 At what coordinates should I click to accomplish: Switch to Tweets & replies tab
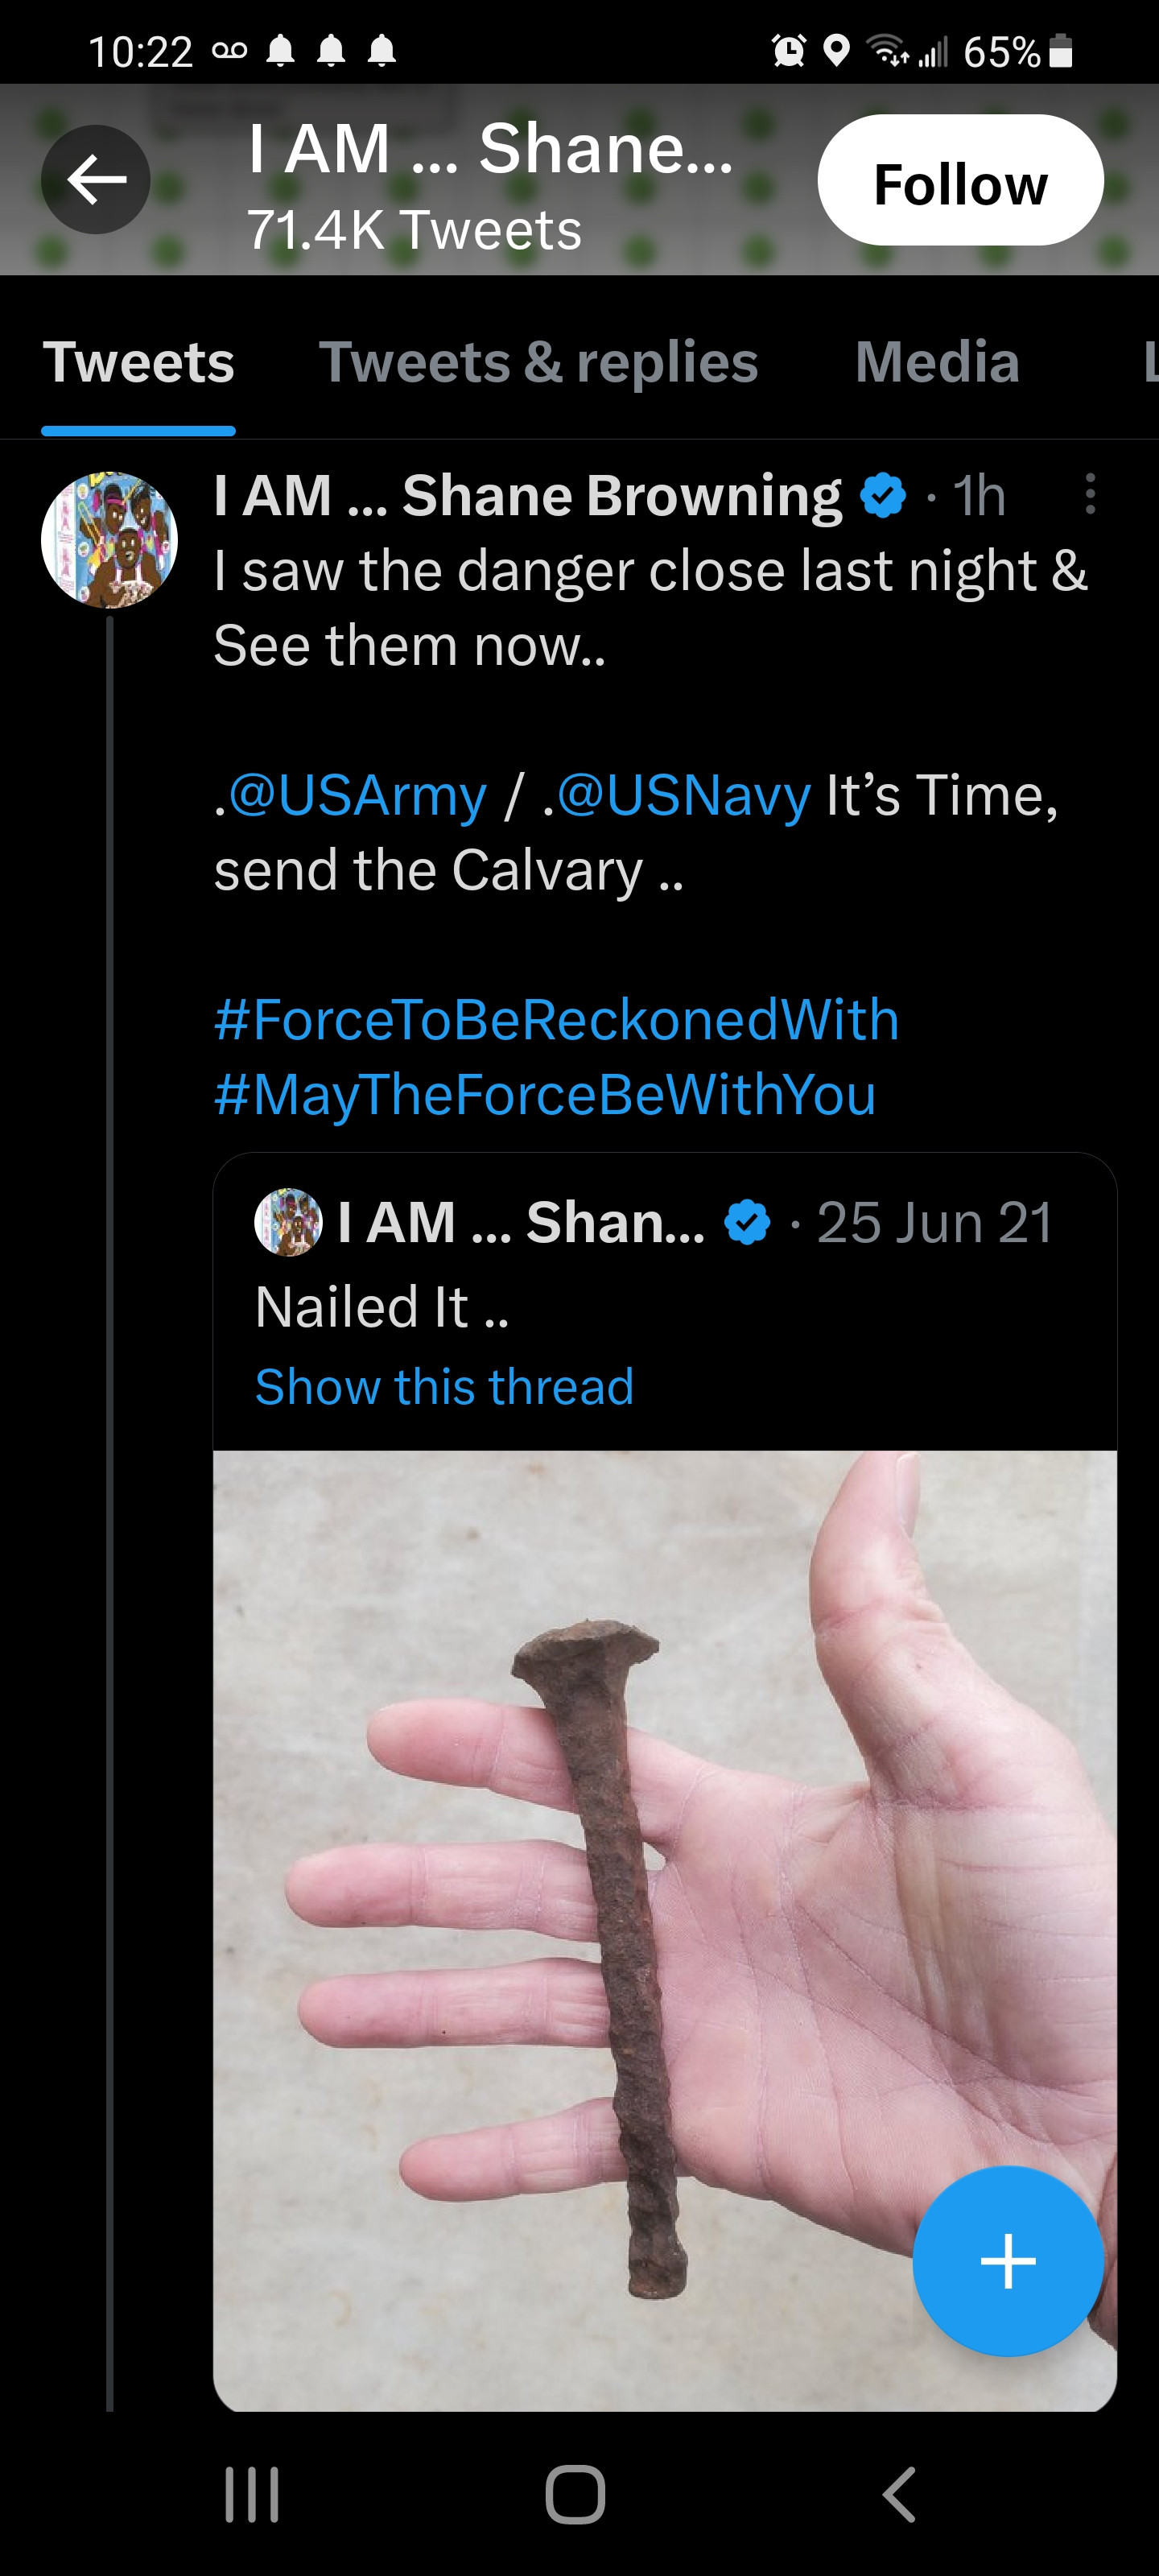pos(538,362)
